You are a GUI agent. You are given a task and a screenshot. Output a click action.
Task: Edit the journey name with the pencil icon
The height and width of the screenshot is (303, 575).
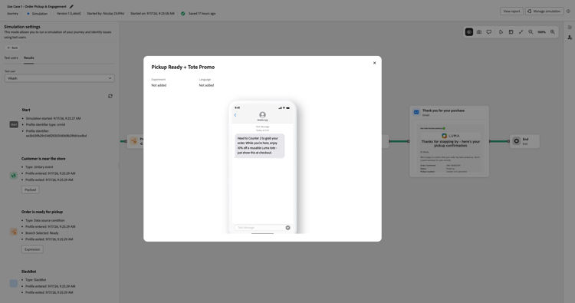[71, 6]
